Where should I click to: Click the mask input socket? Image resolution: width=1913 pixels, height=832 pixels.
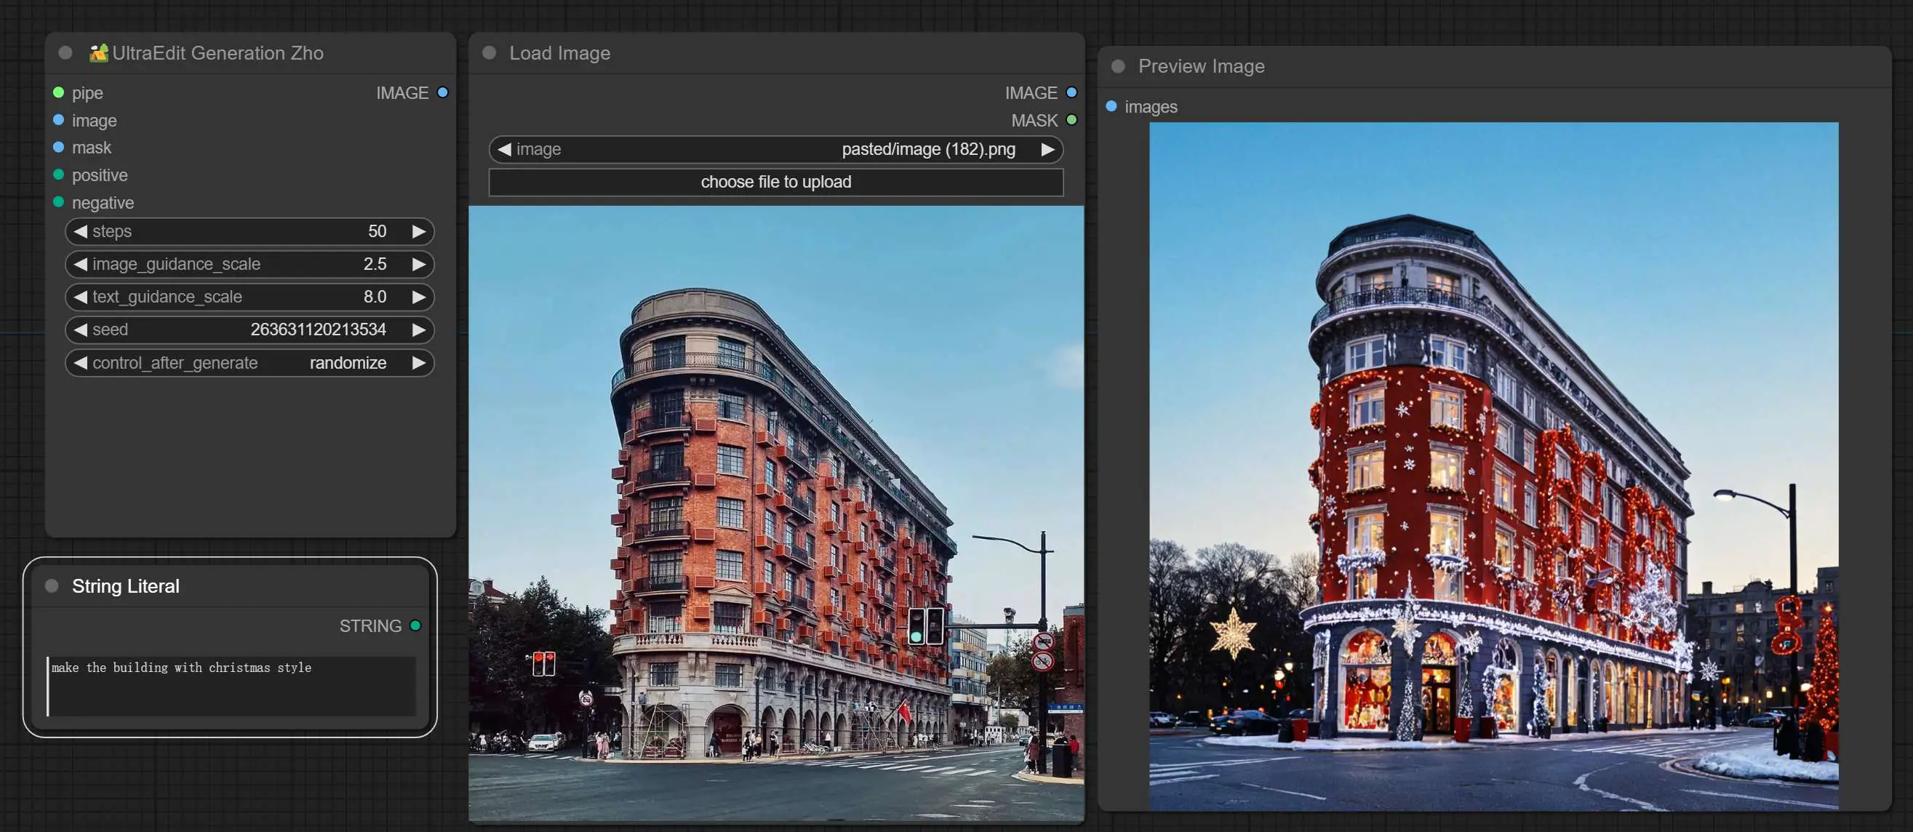coord(59,148)
